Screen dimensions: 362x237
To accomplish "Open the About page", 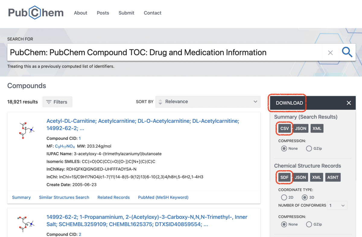I will click(81, 13).
